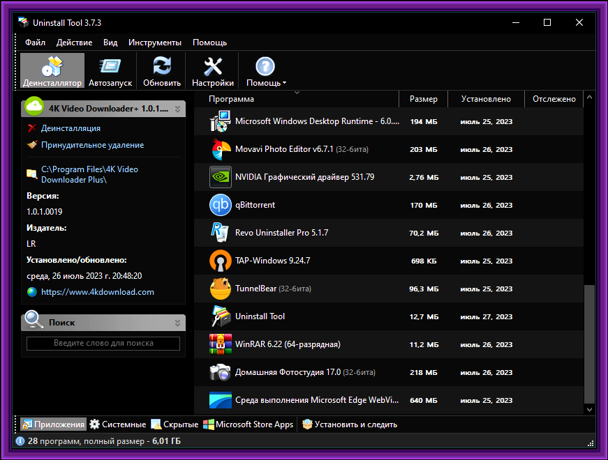Click the NVIDIA graphics driver icon
The image size is (608, 460).
221,177
